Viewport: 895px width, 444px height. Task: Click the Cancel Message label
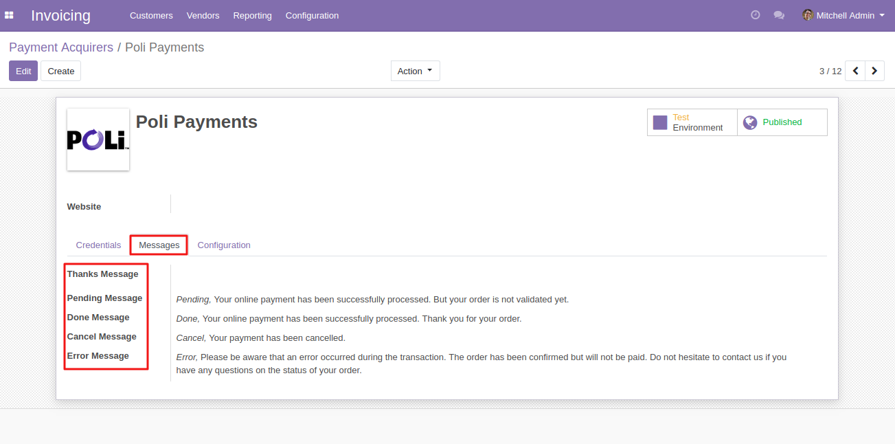[102, 336]
